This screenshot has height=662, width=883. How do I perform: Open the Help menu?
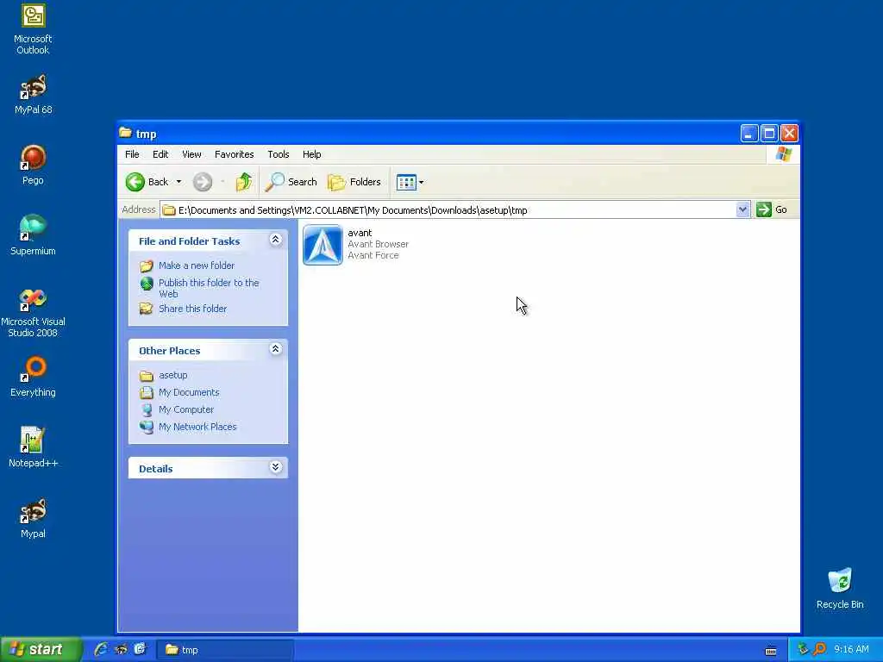point(311,154)
